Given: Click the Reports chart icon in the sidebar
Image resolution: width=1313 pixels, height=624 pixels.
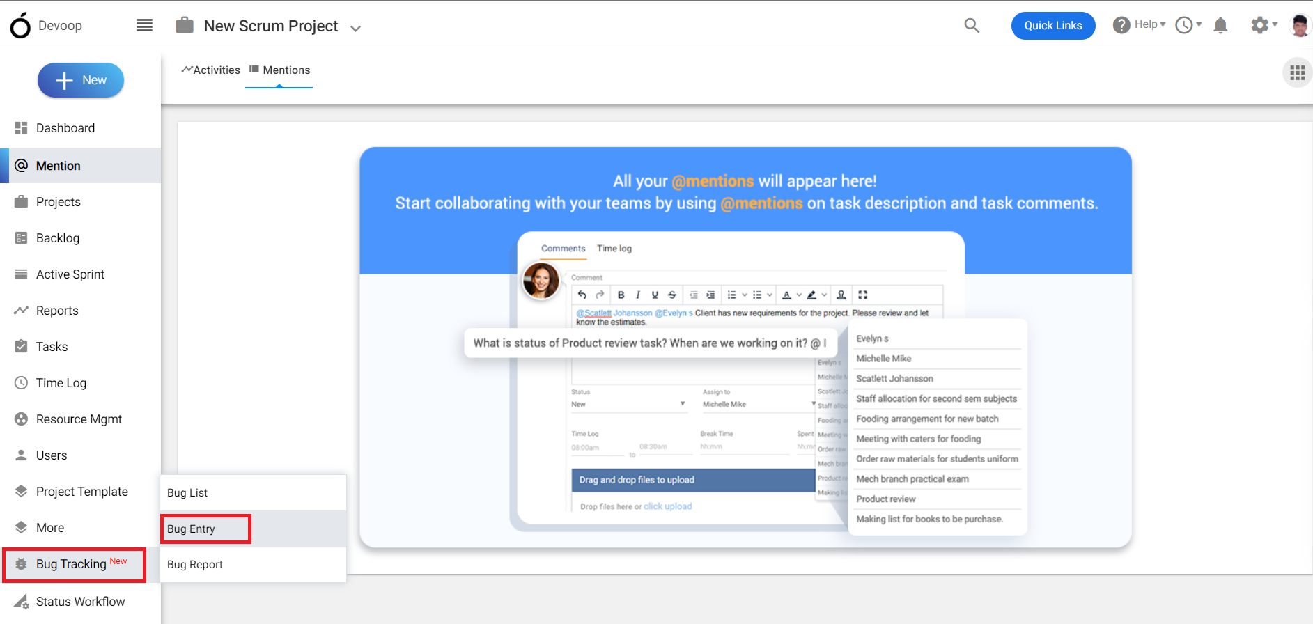Looking at the screenshot, I should tap(21, 311).
